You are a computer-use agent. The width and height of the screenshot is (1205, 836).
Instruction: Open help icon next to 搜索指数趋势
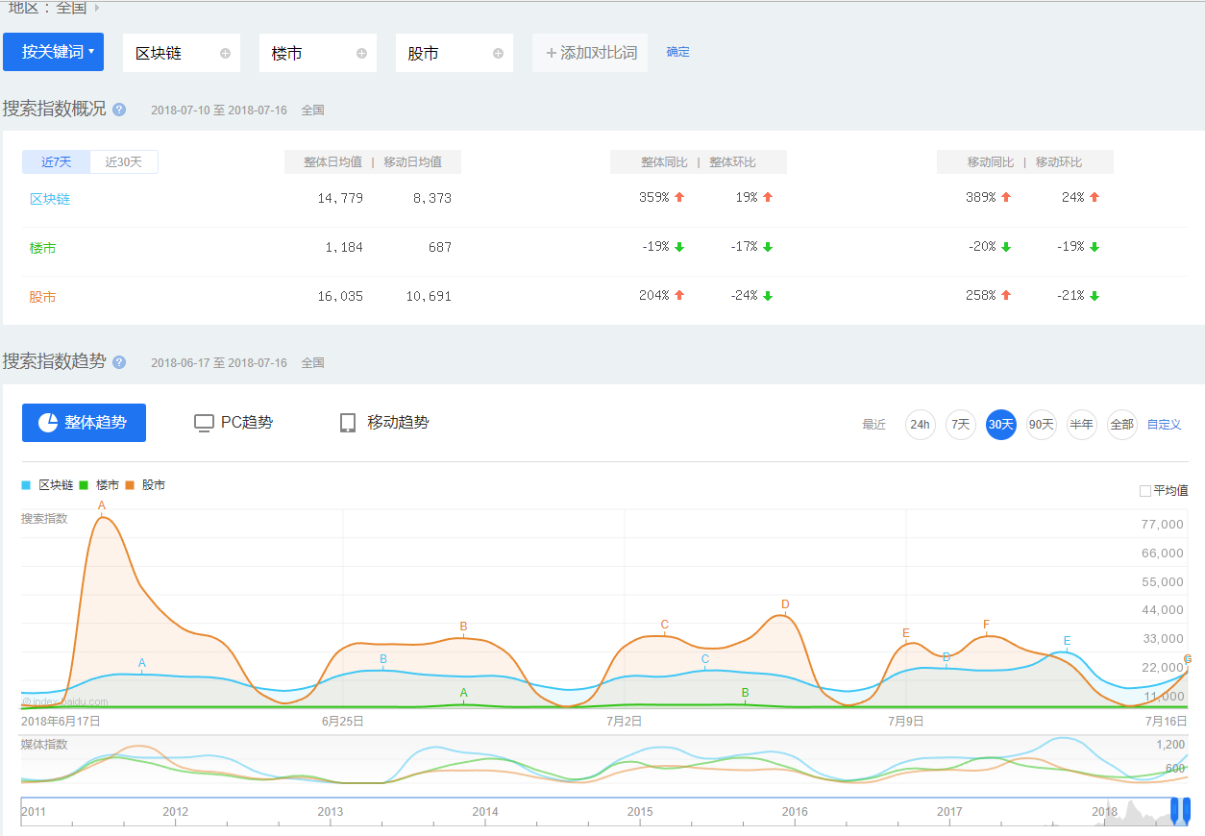119,362
